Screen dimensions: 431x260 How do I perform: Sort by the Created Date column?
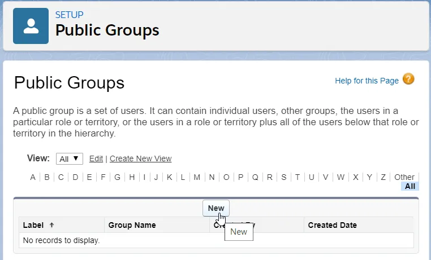coord(332,225)
